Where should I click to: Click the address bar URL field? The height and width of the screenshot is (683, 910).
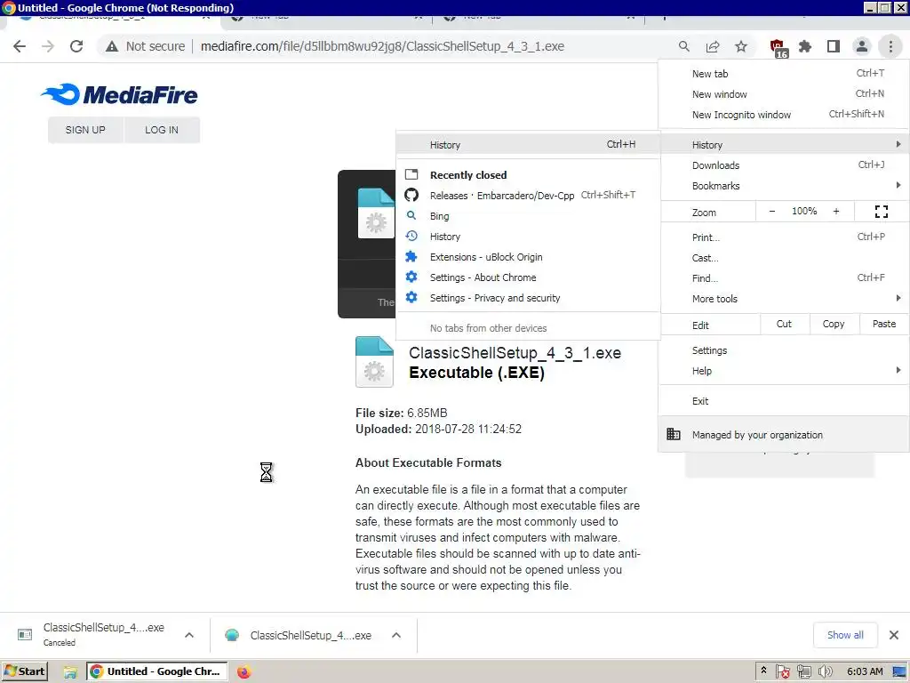[x=382, y=46]
